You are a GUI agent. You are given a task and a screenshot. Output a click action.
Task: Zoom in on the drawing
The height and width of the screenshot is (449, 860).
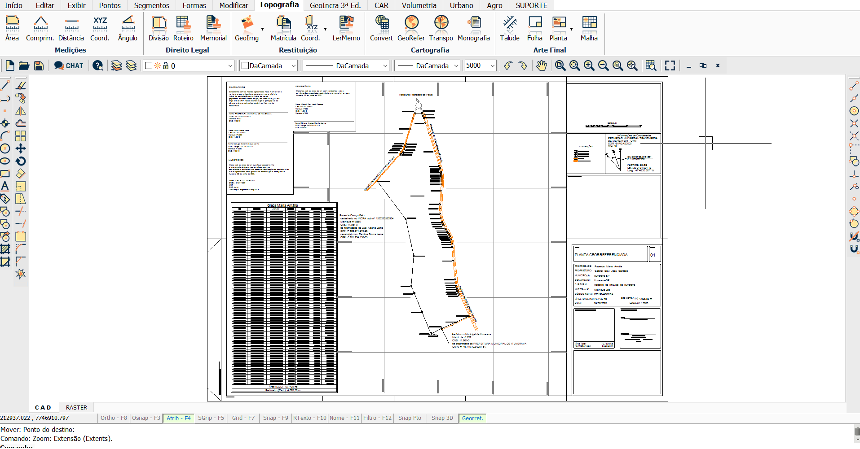pos(589,65)
